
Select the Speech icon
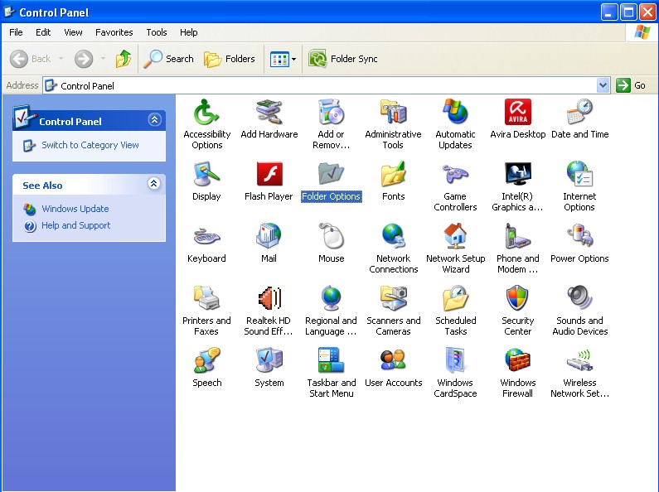[206, 360]
